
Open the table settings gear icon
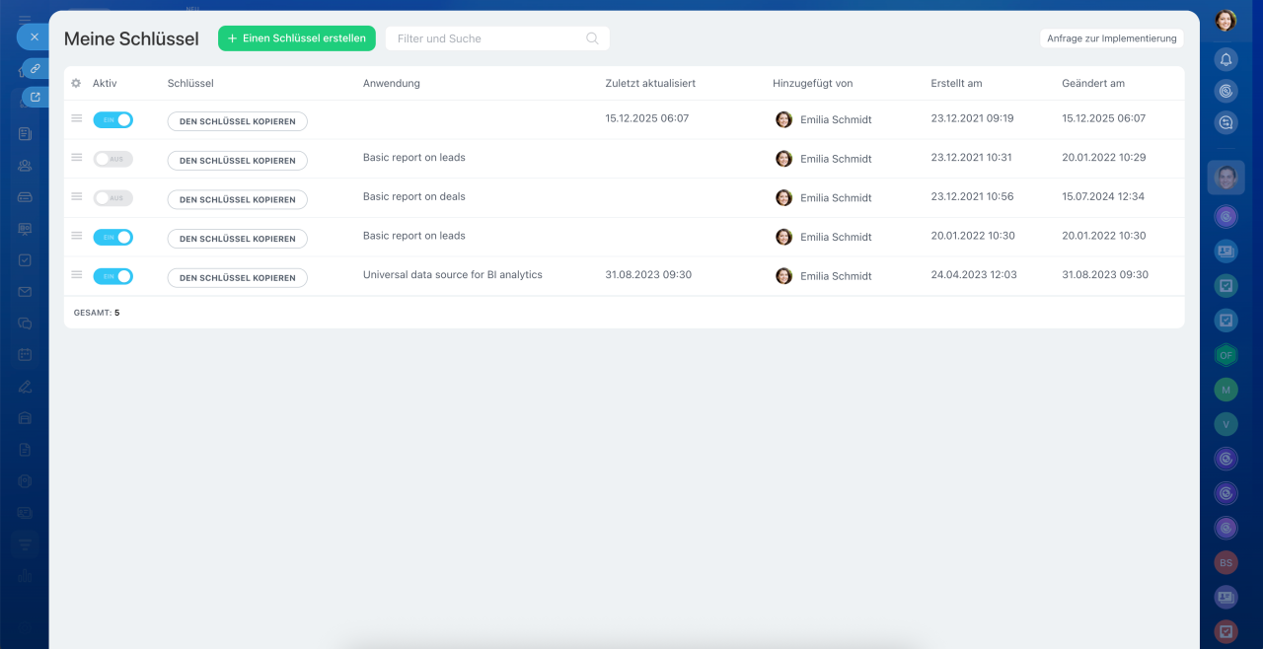76,84
